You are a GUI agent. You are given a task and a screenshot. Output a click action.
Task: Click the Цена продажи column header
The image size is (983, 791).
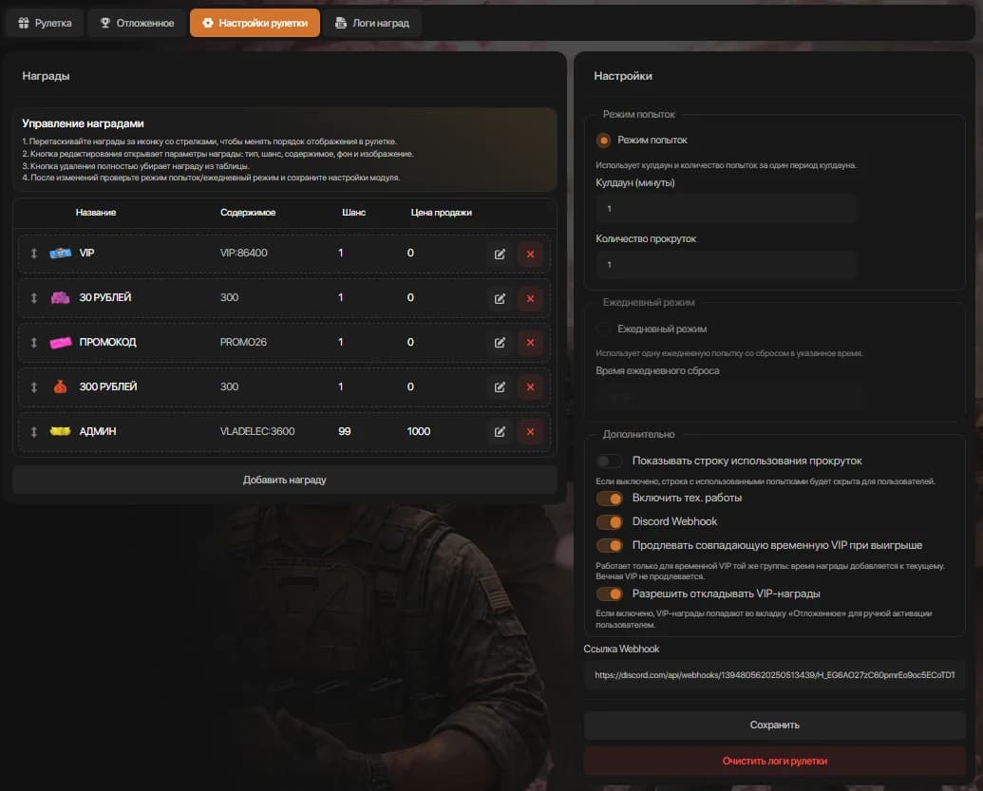[x=442, y=213]
